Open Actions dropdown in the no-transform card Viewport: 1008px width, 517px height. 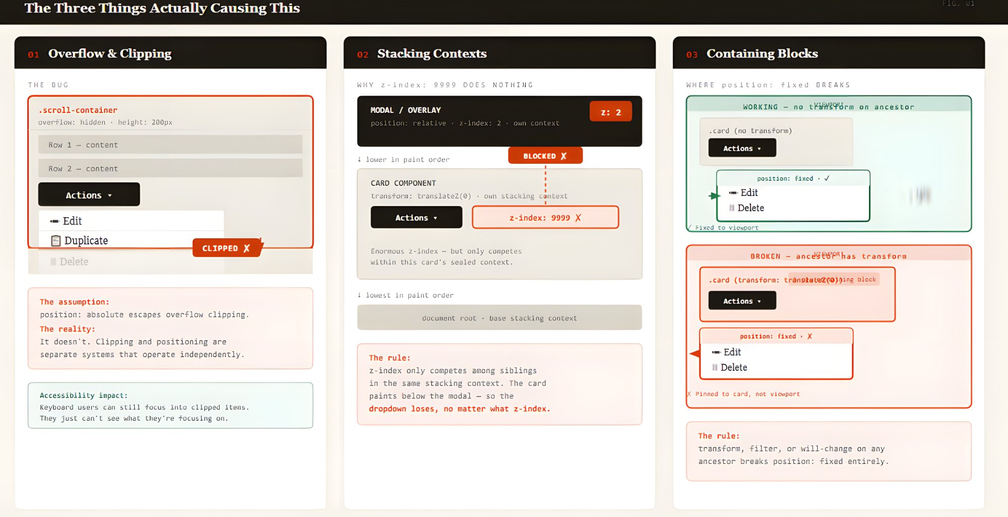[741, 148]
